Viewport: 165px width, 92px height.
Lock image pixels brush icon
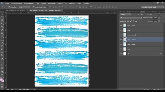[131, 21]
